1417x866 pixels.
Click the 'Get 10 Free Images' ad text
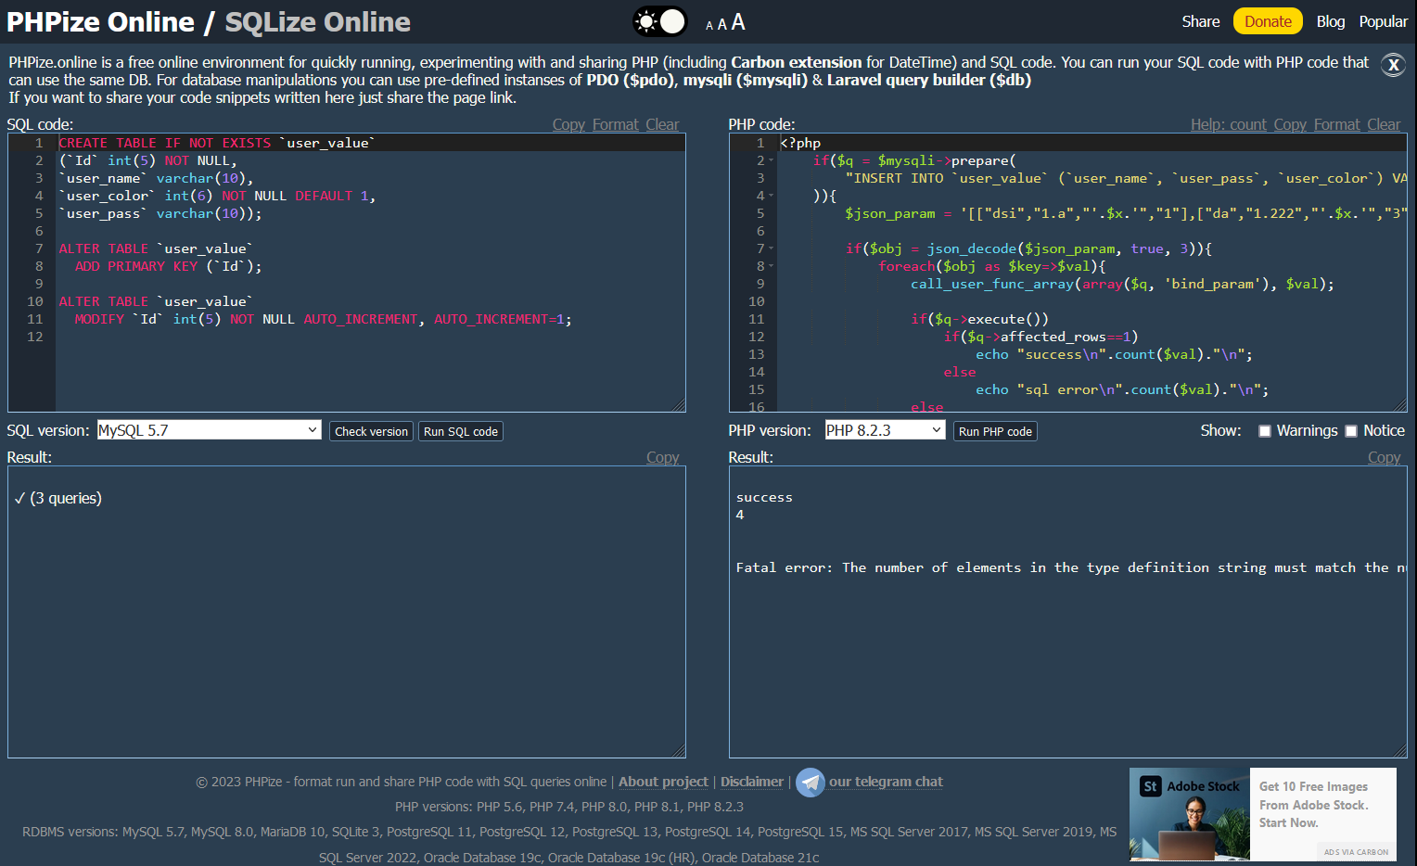(1314, 805)
